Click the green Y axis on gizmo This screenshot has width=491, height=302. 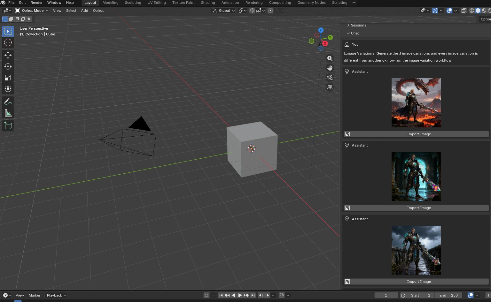330,37
